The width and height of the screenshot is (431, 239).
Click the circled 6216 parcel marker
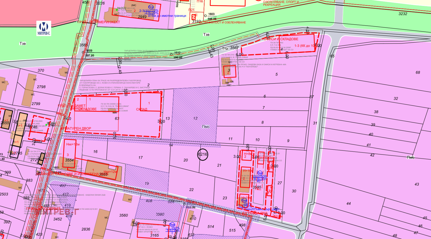click(x=203, y=154)
